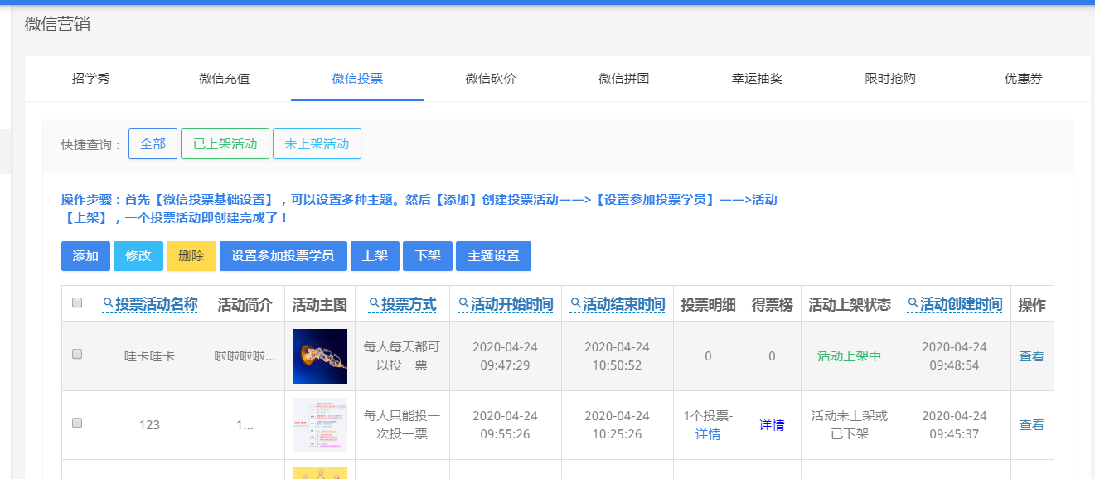The width and height of the screenshot is (1095, 479).
Task: Click the 下架 button
Action: click(428, 256)
